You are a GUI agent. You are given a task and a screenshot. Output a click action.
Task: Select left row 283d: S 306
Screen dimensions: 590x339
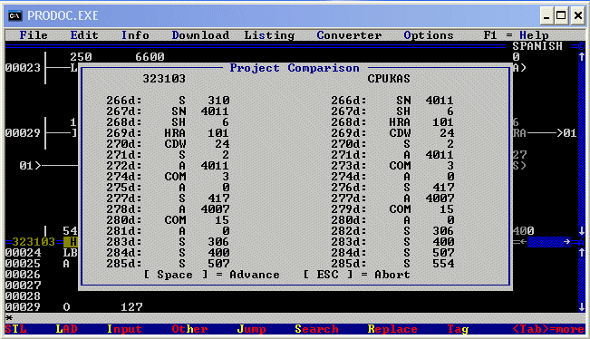[x=168, y=242]
